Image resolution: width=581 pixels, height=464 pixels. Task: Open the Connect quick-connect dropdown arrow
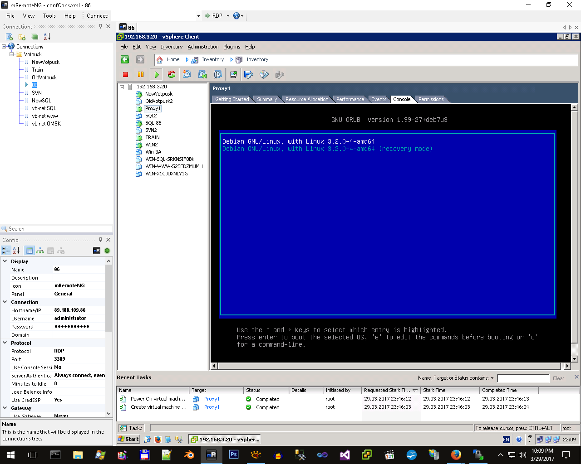tap(198, 16)
